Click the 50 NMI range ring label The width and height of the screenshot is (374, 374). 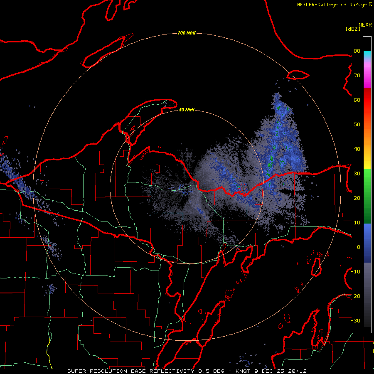pos(187,110)
